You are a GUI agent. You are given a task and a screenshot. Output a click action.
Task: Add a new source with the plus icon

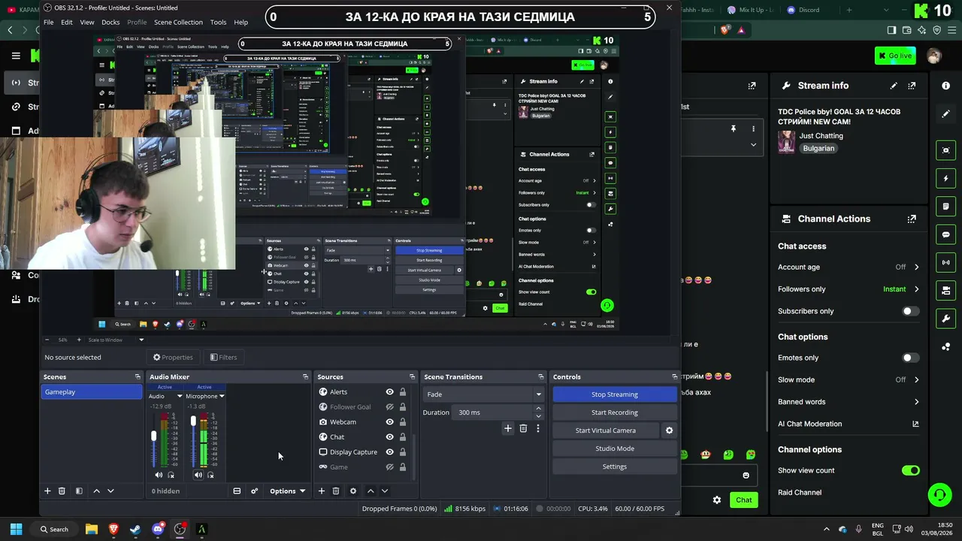[321, 491]
